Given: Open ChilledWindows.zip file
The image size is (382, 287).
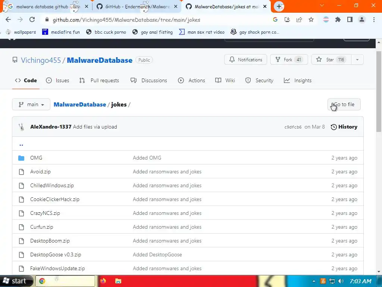Looking at the screenshot, I should coord(52,185).
